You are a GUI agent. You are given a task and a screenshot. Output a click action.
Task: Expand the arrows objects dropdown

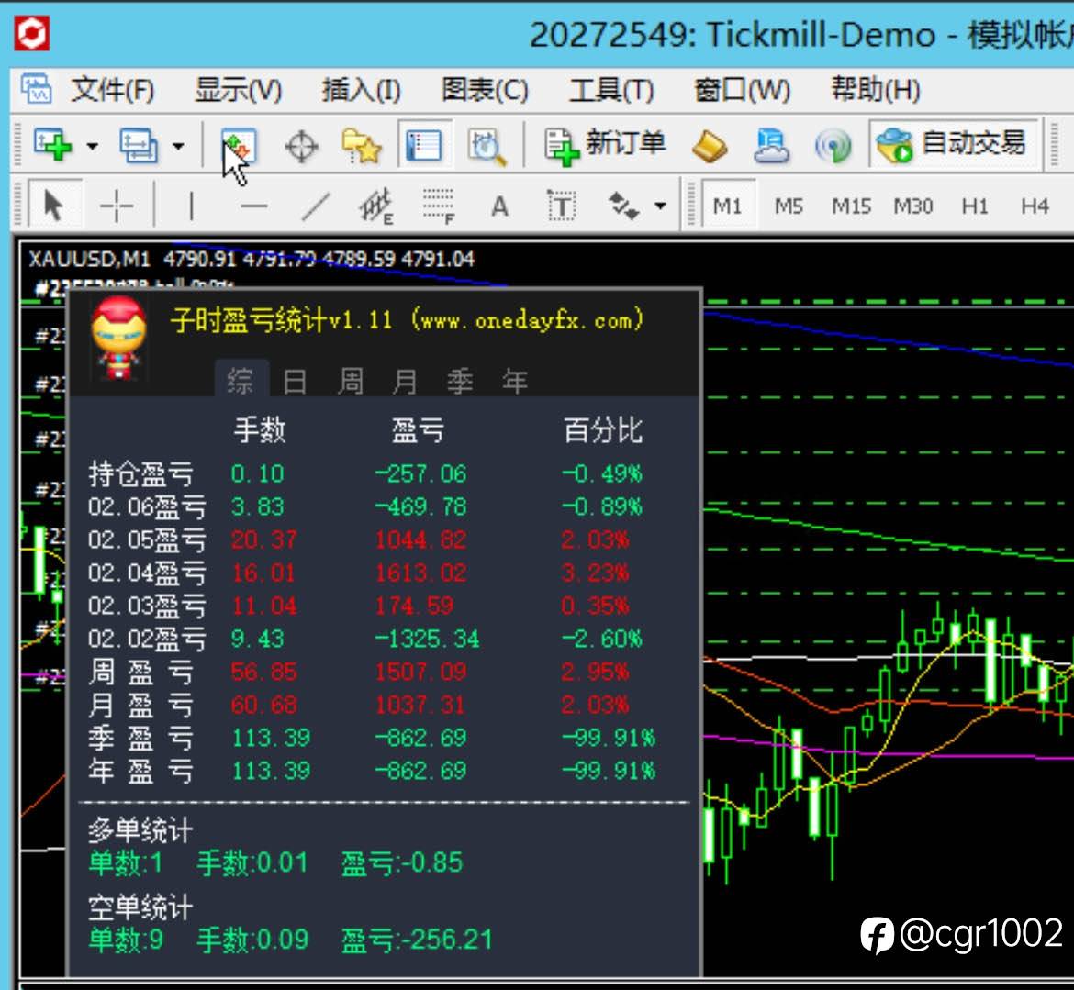pyautogui.click(x=660, y=206)
